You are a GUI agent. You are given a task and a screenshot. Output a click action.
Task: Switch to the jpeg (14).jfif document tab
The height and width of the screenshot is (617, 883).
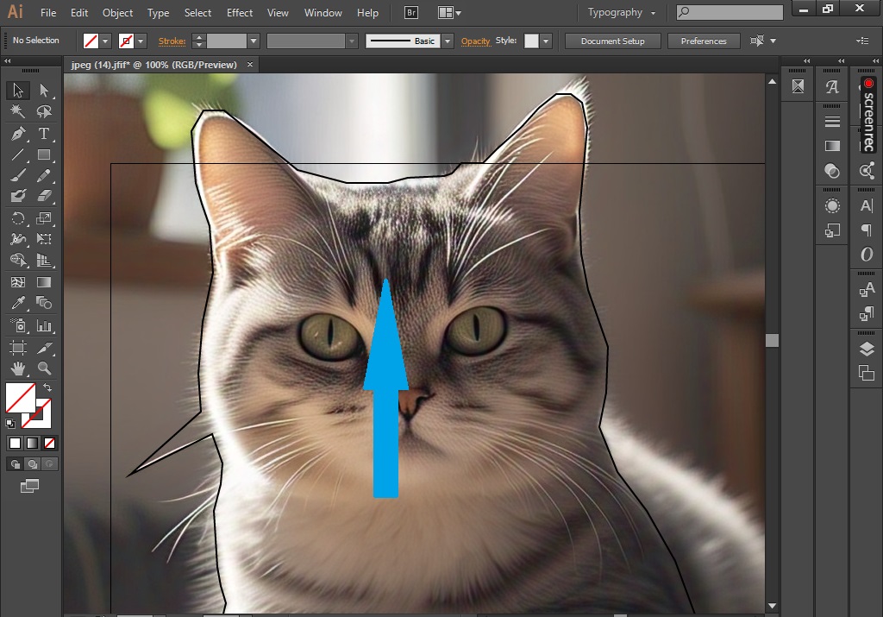pos(153,65)
